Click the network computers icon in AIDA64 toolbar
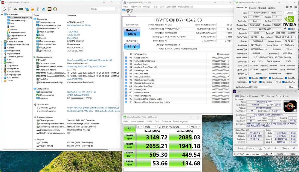 27,9
